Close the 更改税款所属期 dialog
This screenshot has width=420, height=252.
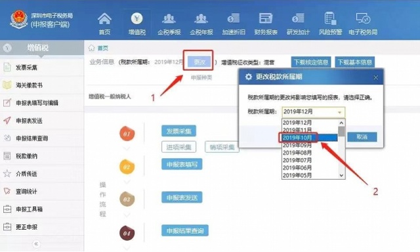[376, 77]
